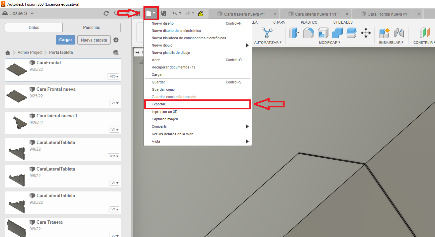Expand the Undo history arrow
This screenshot has width=435, height=237.
[x=180, y=13]
